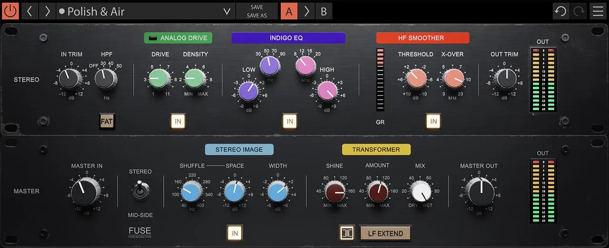Open the hamburger menu icon
This screenshot has height=248, width=609.
(597, 11)
